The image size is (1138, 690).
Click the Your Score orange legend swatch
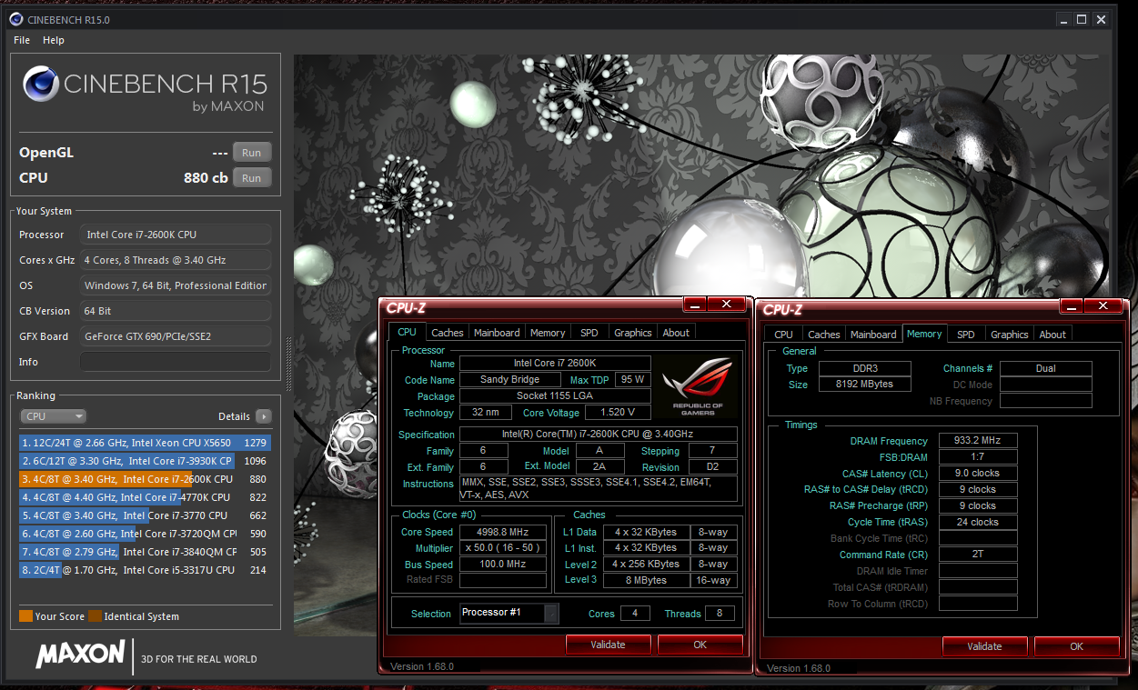[x=25, y=616]
